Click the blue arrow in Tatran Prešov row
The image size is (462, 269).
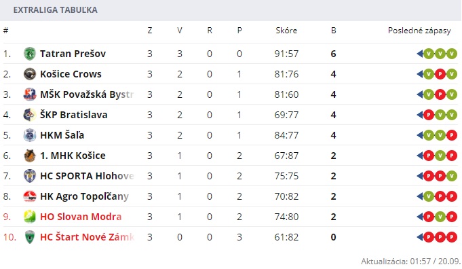420,54
